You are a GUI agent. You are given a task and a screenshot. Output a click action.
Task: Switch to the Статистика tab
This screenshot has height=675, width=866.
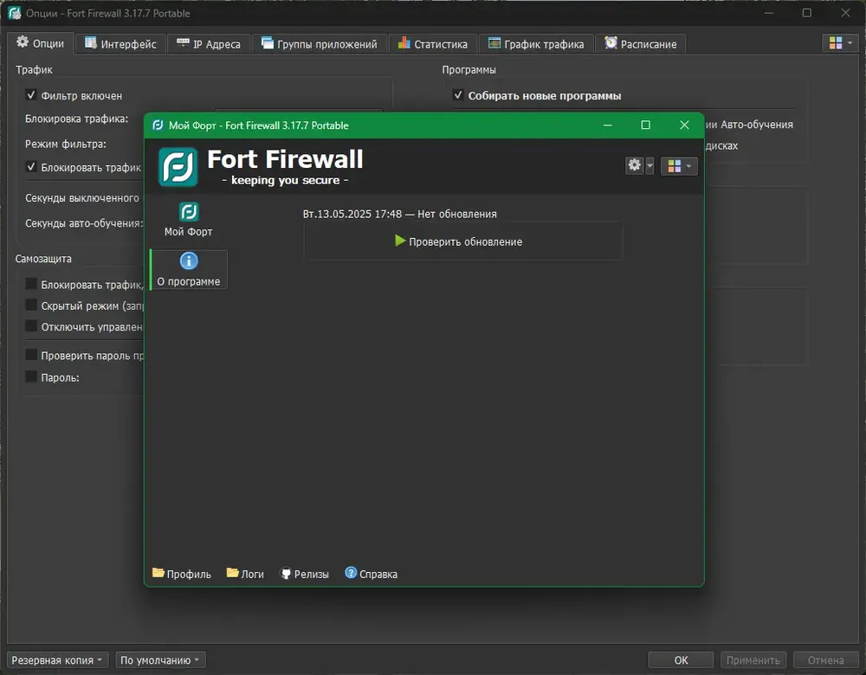(433, 43)
